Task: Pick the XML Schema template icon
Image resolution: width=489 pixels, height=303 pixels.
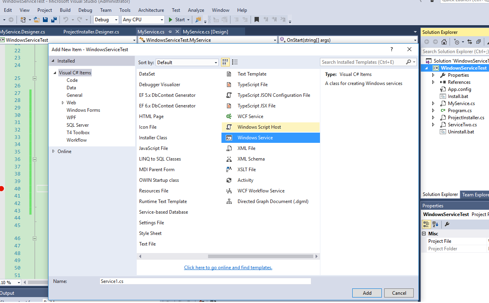Action: pyautogui.click(x=229, y=159)
